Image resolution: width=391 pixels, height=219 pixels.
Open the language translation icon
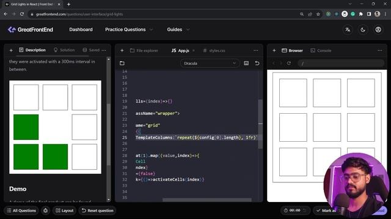point(348,30)
